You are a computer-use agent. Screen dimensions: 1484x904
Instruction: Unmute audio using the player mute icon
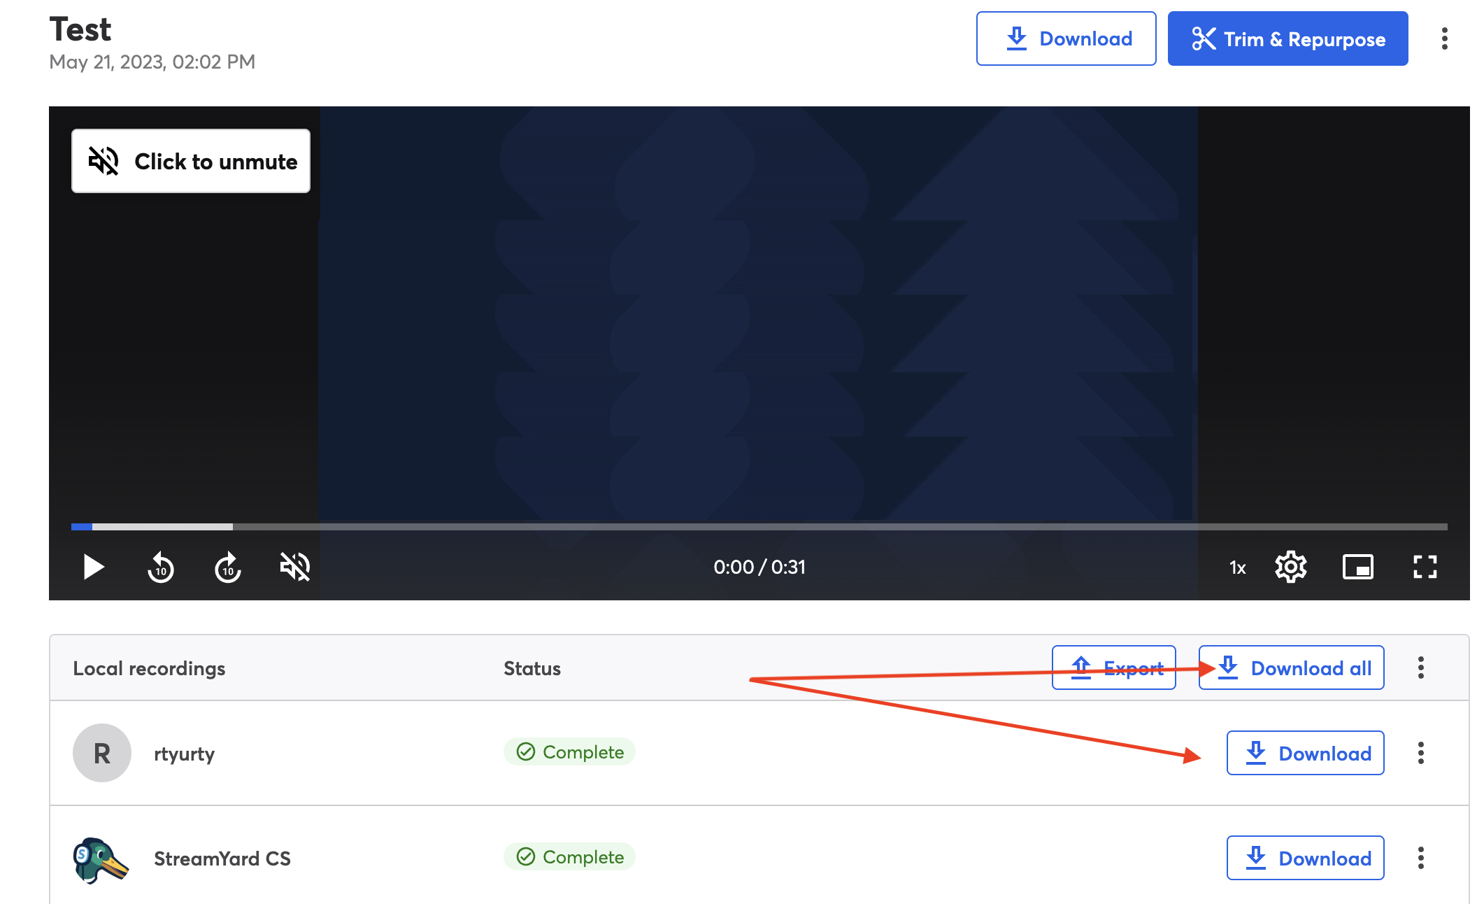[294, 567]
